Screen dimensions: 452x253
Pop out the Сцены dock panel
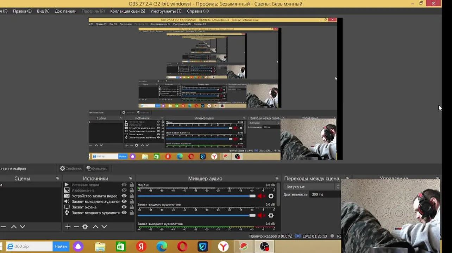click(x=57, y=179)
